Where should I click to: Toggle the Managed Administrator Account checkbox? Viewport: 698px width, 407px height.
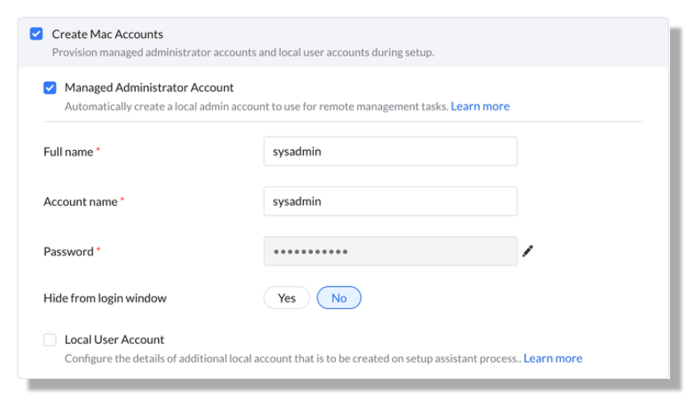[50, 87]
